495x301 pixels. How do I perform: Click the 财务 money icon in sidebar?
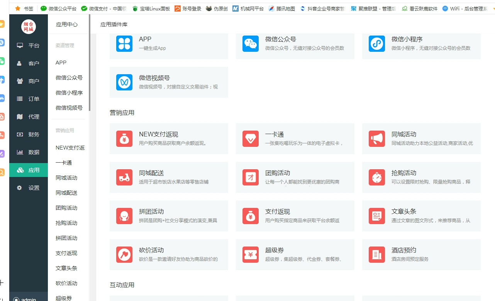tap(20, 134)
